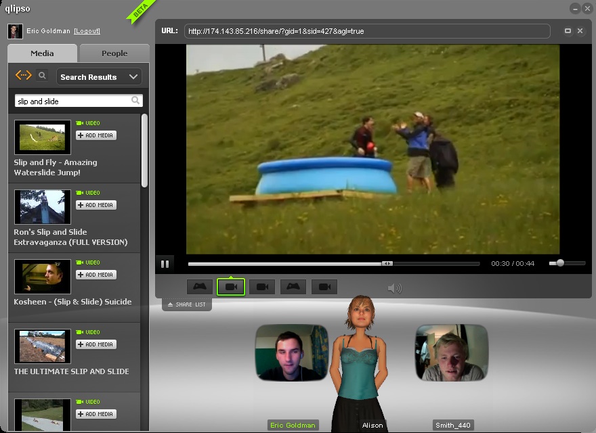Open Ron's Slip and Slide Extravaganza thumbnail
The width and height of the screenshot is (596, 433).
click(x=43, y=207)
